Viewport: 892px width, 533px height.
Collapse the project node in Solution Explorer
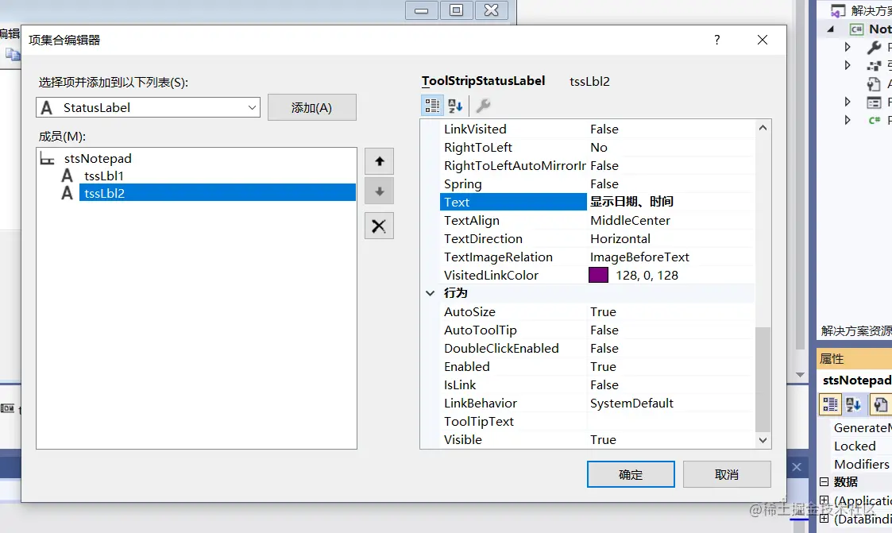[831, 29]
